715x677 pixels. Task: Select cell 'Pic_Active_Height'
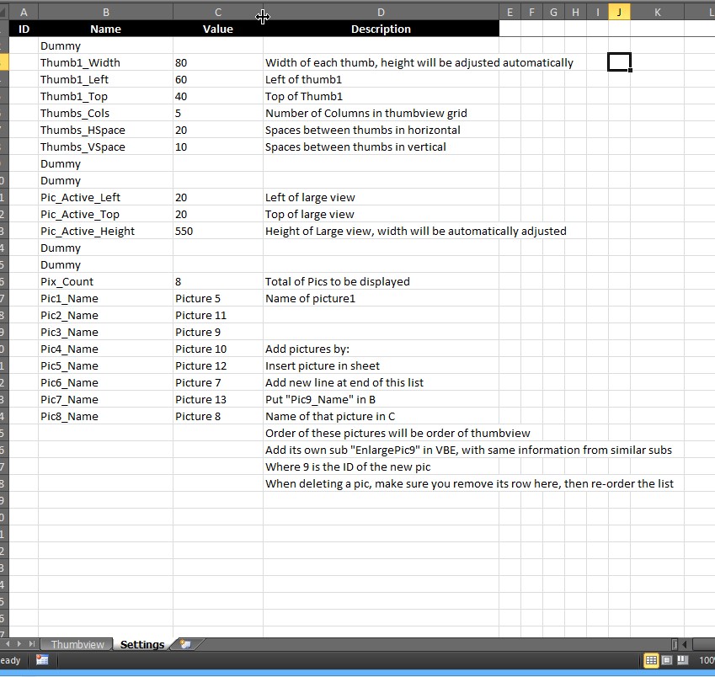[106, 231]
